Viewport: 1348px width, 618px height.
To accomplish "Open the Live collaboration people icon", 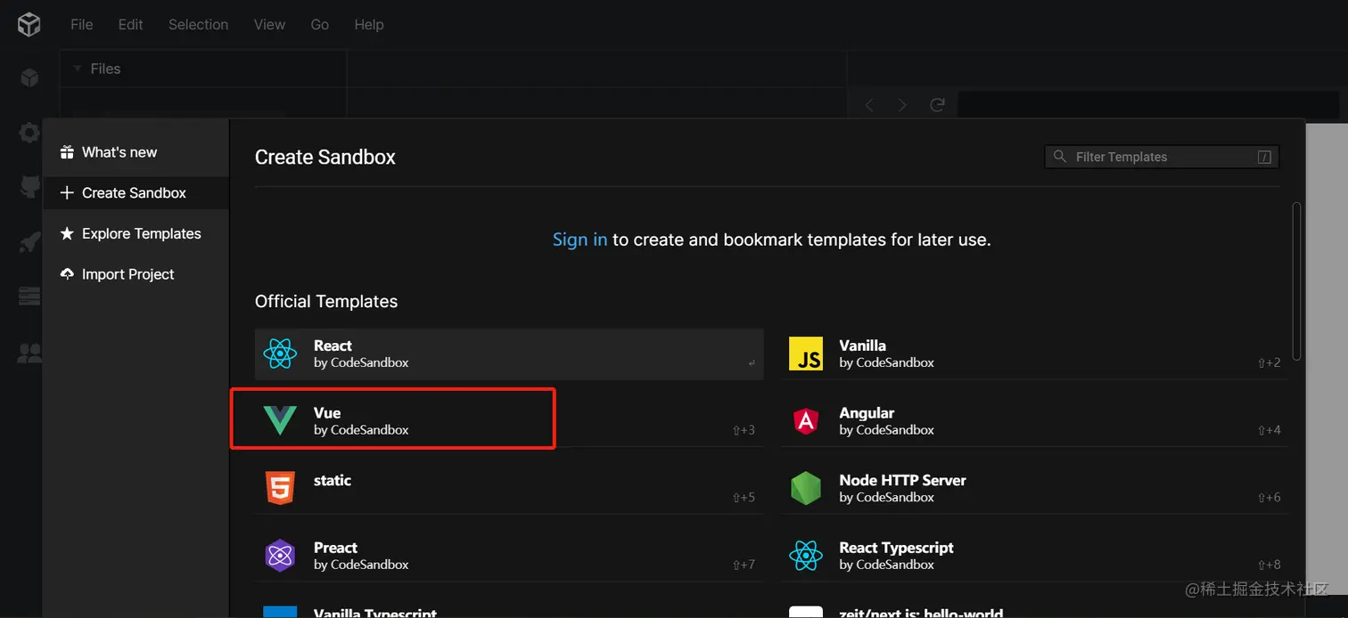I will [29, 354].
